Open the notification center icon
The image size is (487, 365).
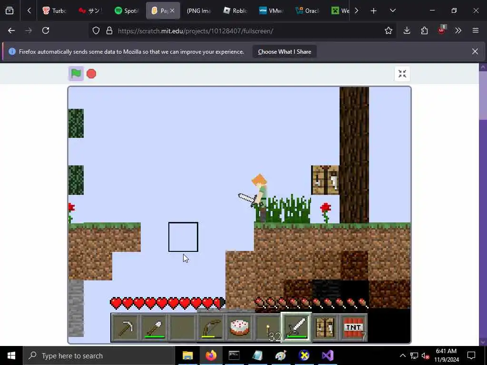471,355
